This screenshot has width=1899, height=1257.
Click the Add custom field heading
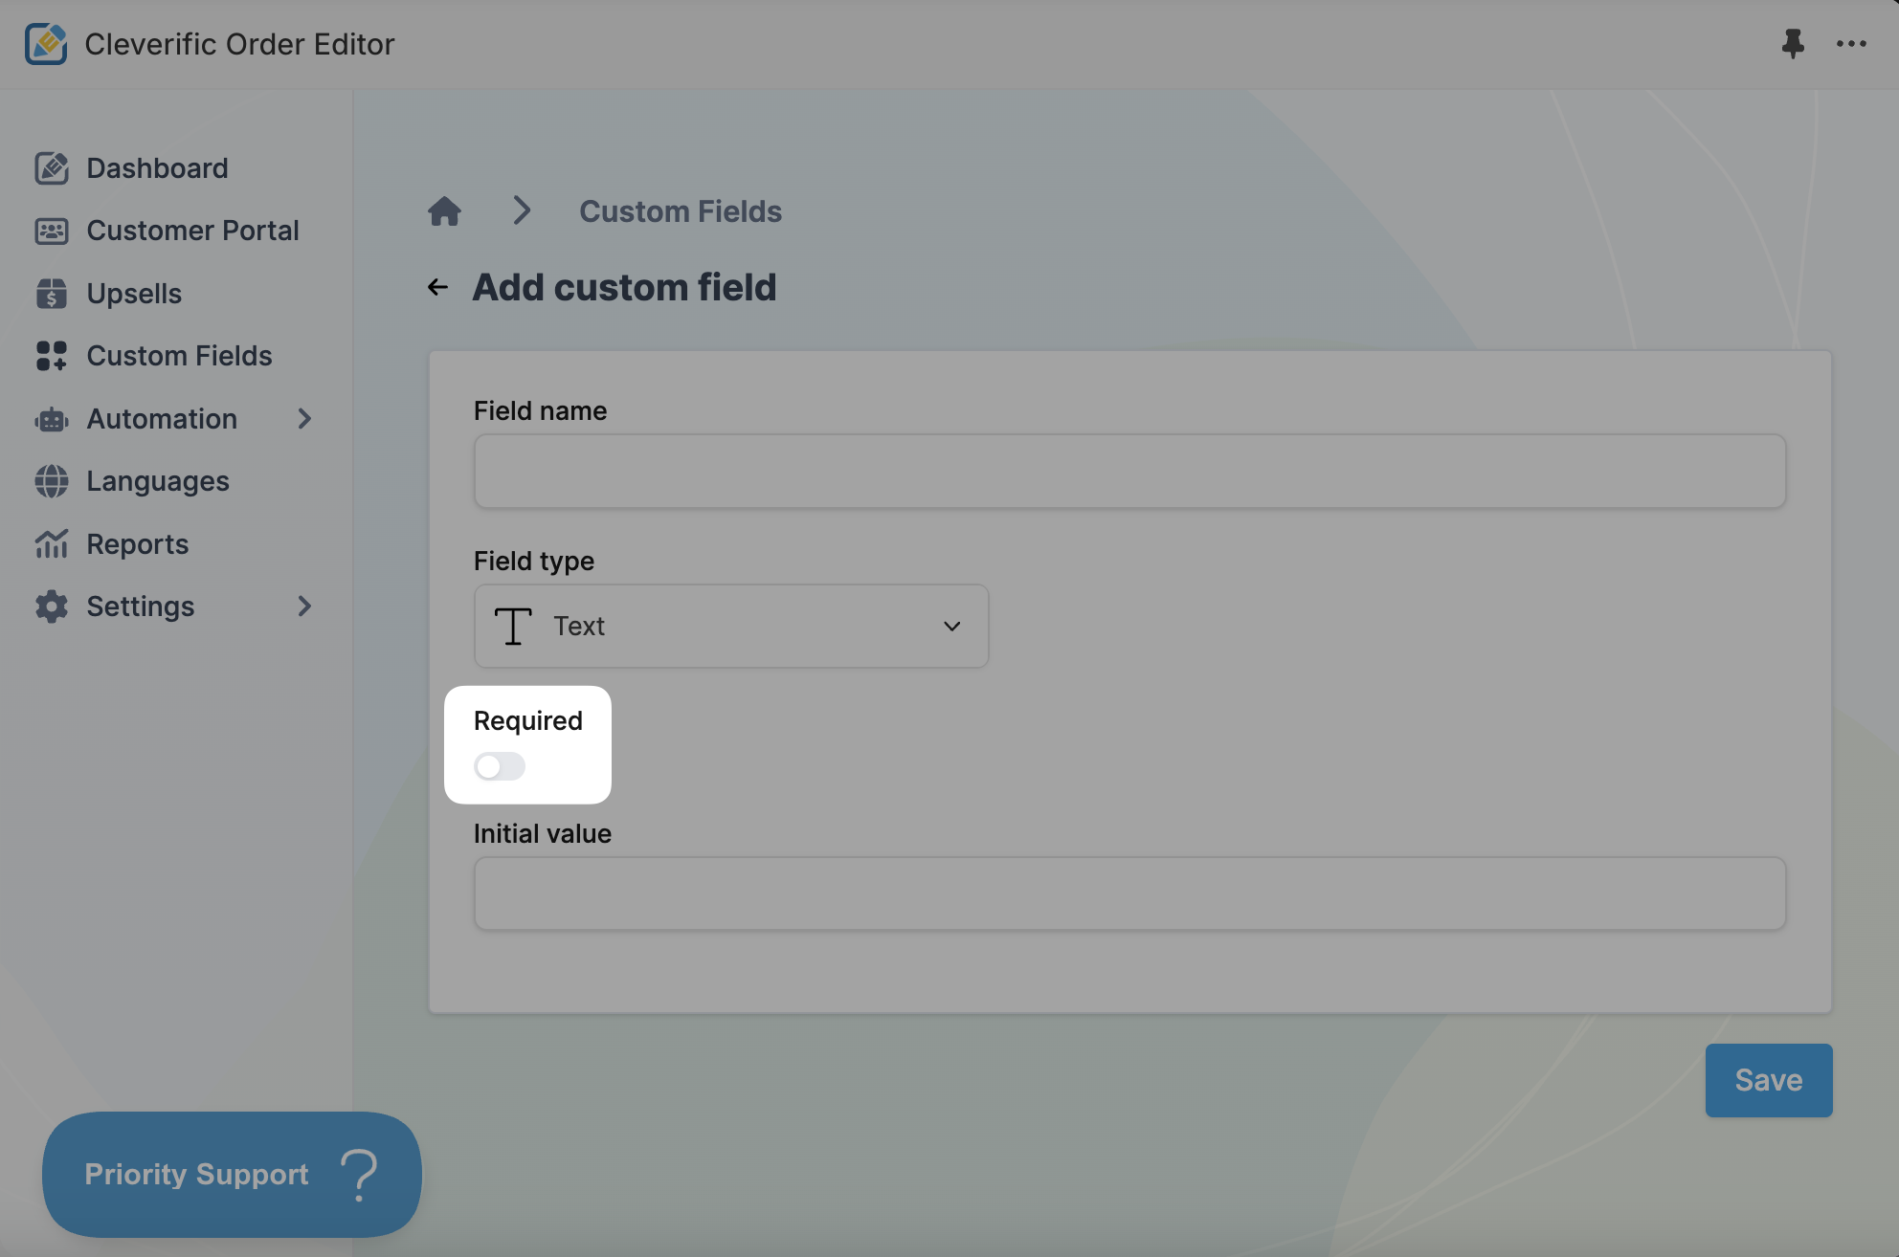point(624,287)
